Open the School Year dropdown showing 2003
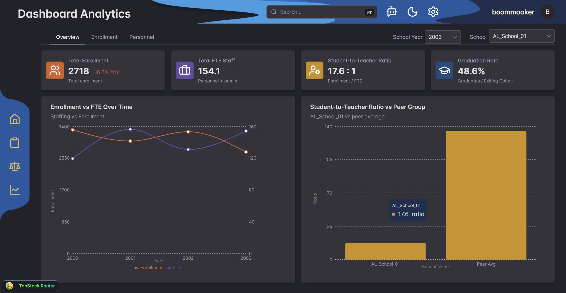The image size is (566, 293). tap(442, 37)
